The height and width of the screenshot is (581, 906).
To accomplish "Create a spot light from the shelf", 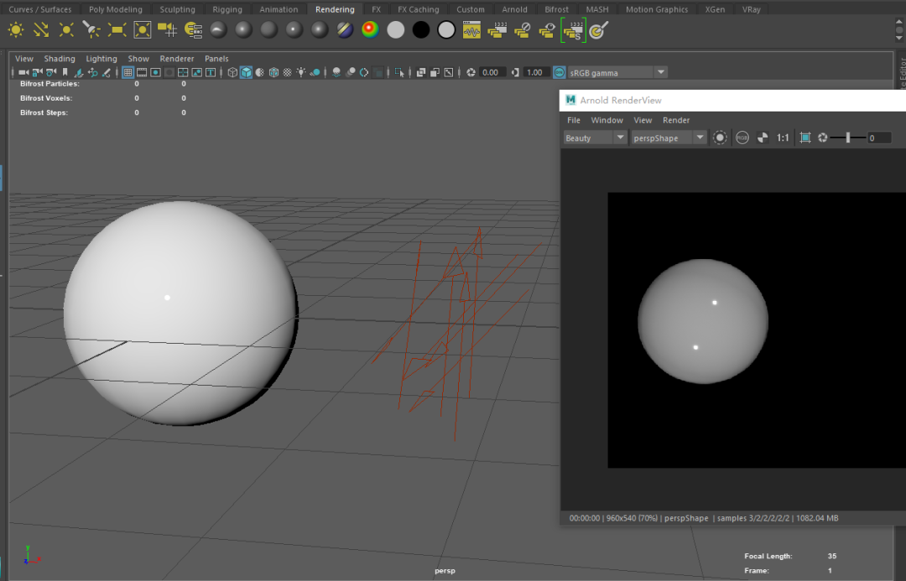I will 91,30.
